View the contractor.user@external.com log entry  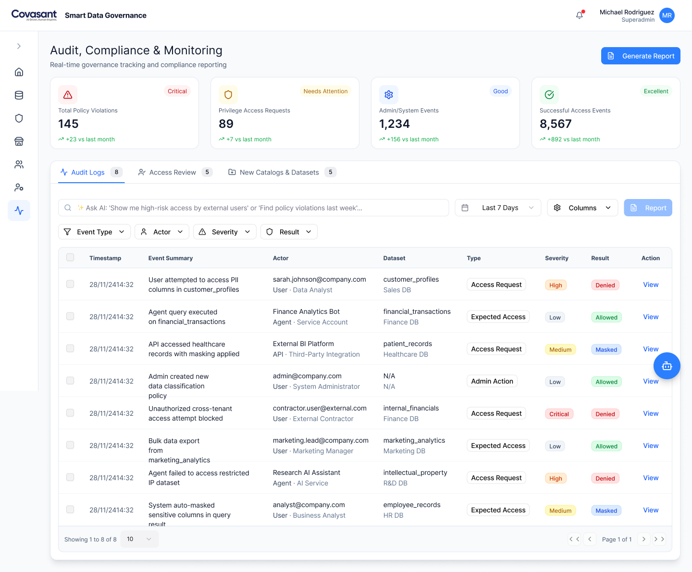[x=651, y=413]
